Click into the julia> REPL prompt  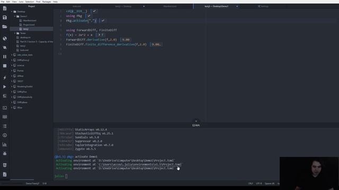pos(66,176)
